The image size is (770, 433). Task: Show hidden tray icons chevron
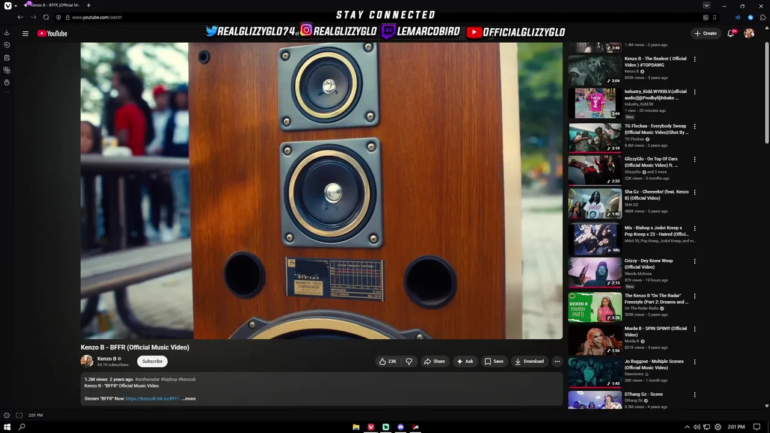coord(687,427)
